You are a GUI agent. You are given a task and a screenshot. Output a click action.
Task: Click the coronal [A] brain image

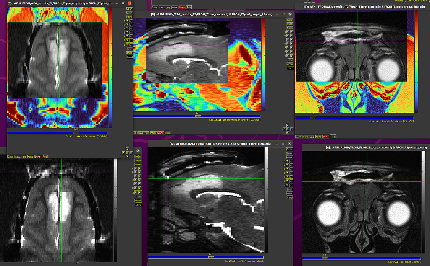361,209
